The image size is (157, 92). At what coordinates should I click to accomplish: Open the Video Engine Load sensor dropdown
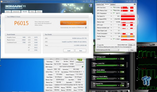click(111, 31)
